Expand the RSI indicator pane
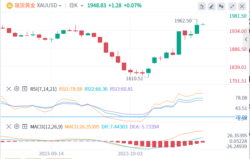 click(24, 89)
